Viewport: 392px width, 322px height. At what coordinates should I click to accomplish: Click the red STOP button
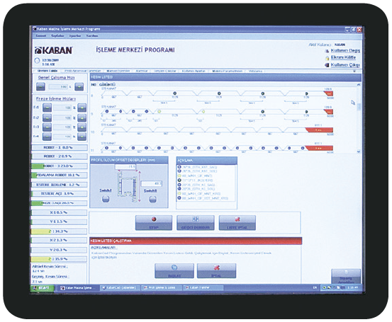click(154, 223)
